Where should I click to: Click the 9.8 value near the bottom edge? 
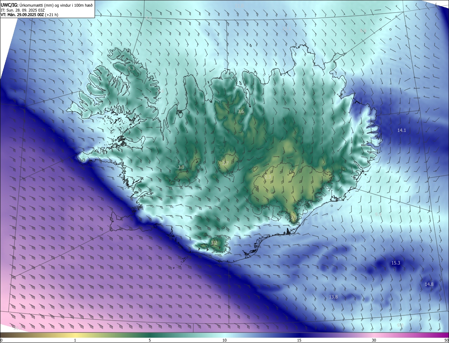(400, 325)
